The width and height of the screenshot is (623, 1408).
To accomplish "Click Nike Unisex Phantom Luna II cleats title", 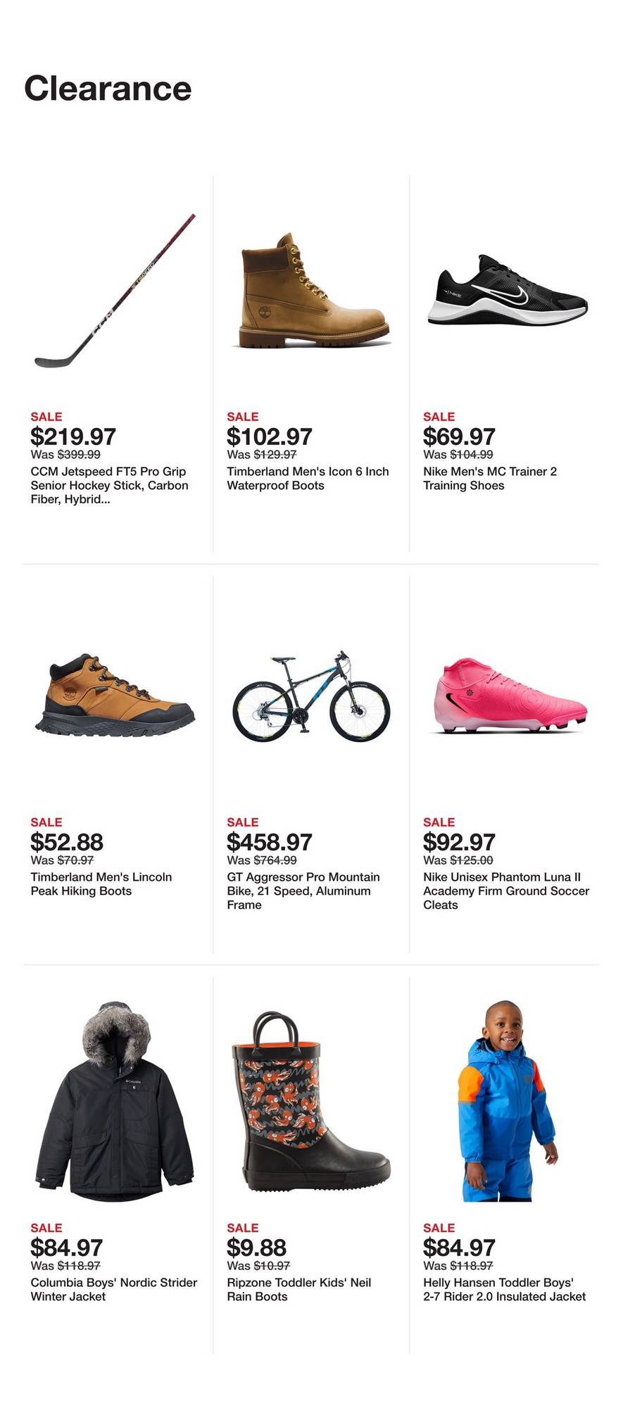I will tap(505, 891).
